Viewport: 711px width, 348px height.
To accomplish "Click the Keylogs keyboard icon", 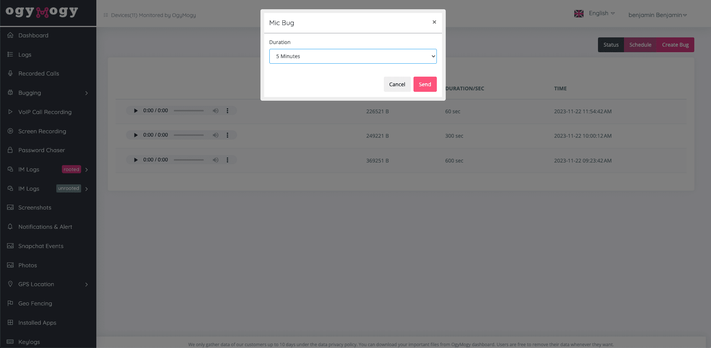I will (10, 342).
